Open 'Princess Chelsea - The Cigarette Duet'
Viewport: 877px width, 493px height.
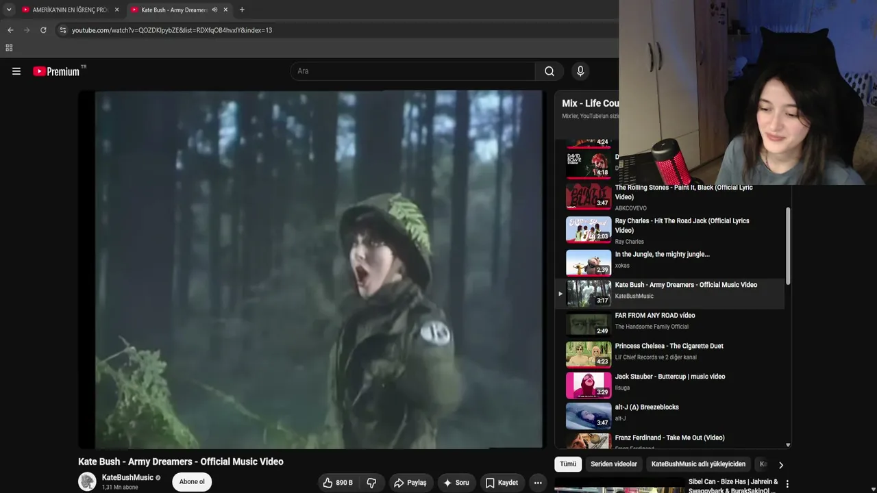point(669,346)
